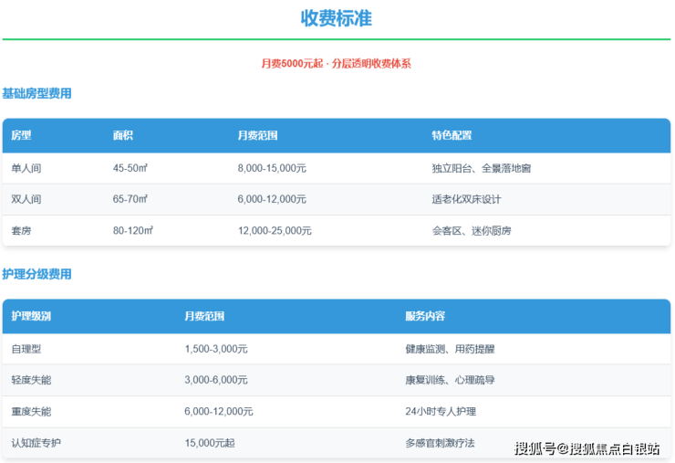Select the 12,000-25,000元 suite price cell

click(x=275, y=230)
